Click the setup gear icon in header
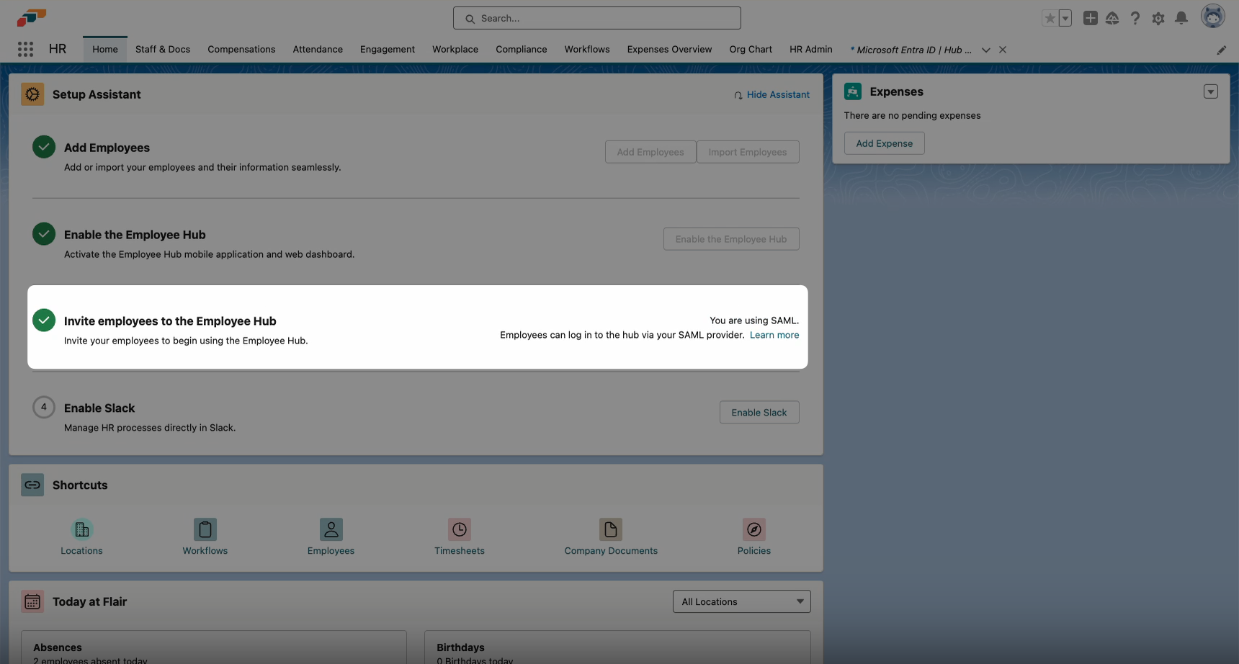Screen dimensions: 1239x664 coord(1158,19)
